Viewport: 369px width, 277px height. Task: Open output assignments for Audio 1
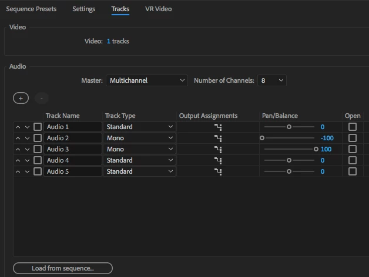coord(218,127)
